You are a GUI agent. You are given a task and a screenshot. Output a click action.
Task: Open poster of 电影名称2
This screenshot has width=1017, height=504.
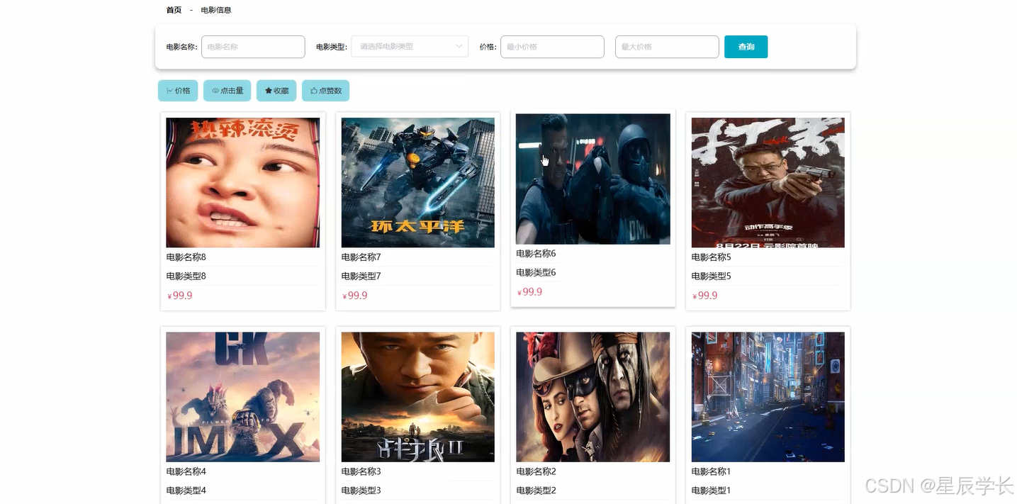click(593, 397)
